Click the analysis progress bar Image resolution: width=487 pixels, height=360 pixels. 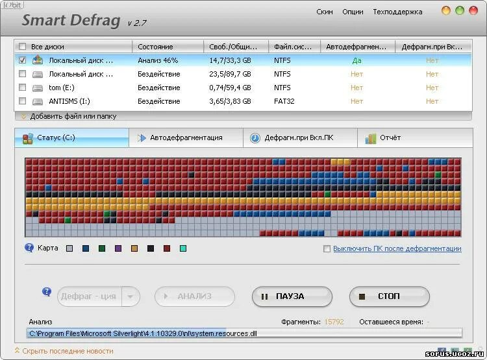point(244,333)
